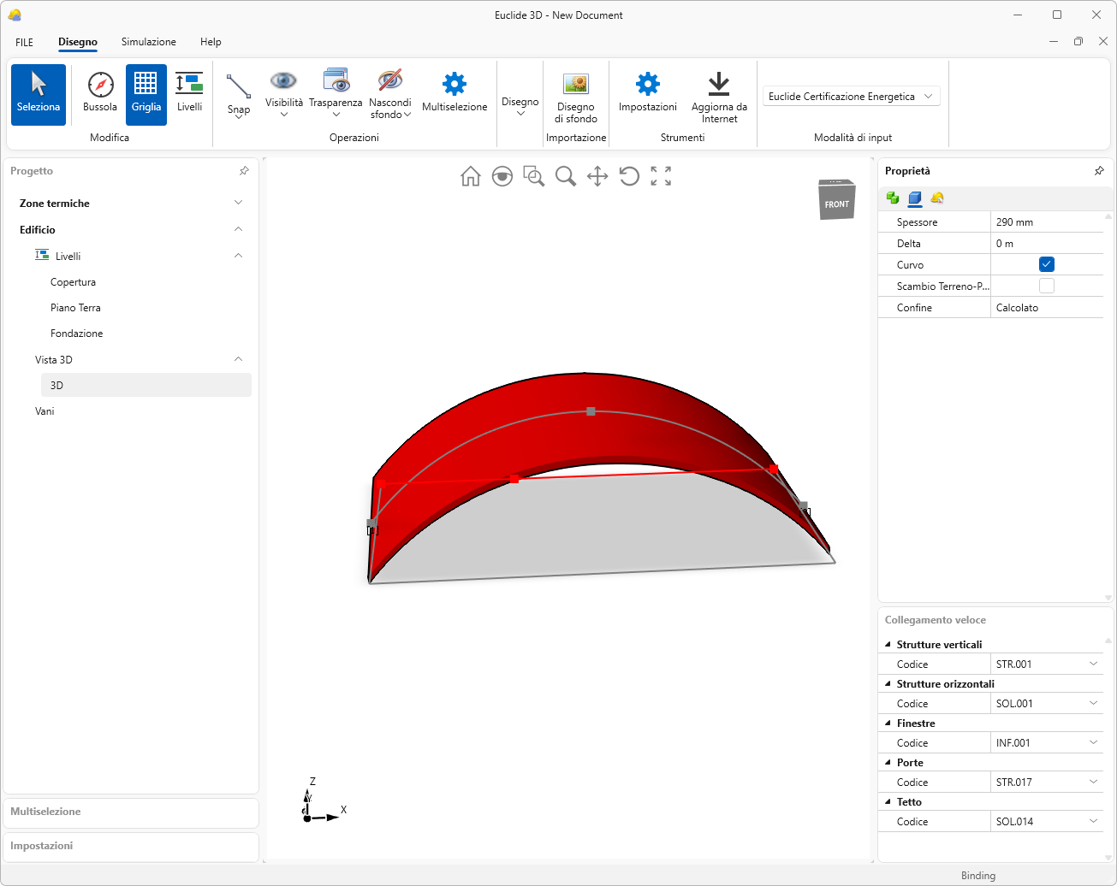Open the Euclide Certificazione Energetica dropdown
This screenshot has height=886, width=1117.
point(851,97)
